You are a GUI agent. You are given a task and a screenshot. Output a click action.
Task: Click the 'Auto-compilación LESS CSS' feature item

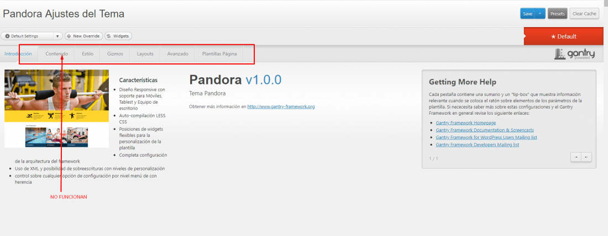pos(141,119)
